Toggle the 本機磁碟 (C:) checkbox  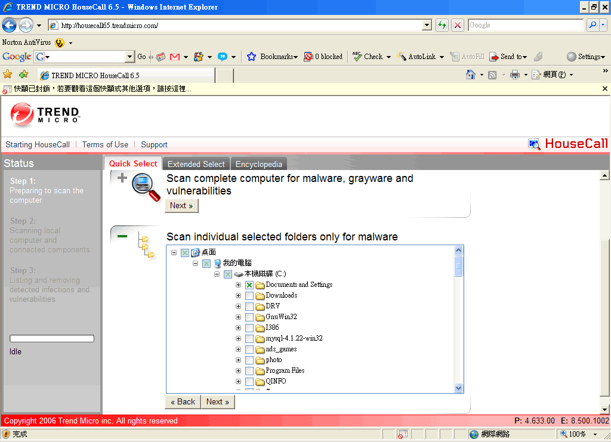pyautogui.click(x=228, y=274)
